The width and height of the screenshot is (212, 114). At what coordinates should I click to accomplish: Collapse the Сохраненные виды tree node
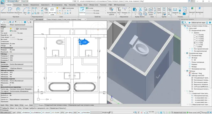185,53
